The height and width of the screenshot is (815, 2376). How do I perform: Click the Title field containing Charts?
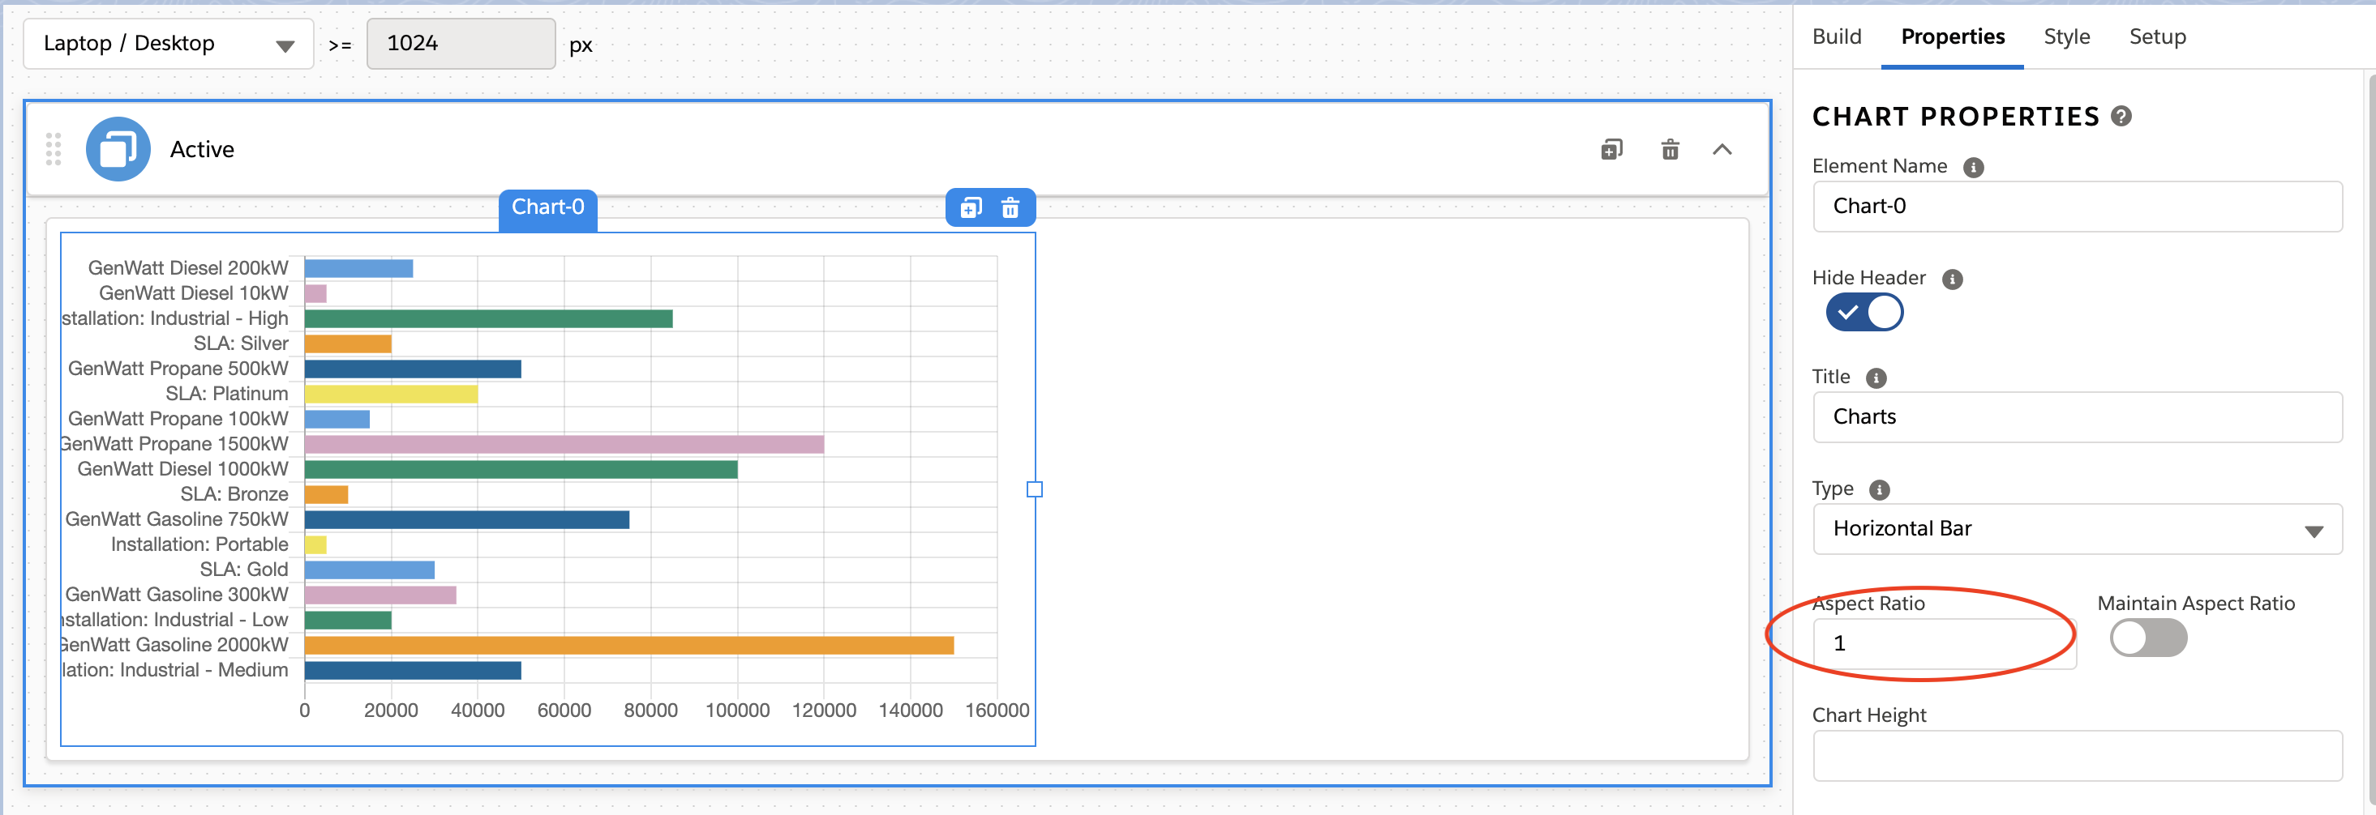point(2077,418)
